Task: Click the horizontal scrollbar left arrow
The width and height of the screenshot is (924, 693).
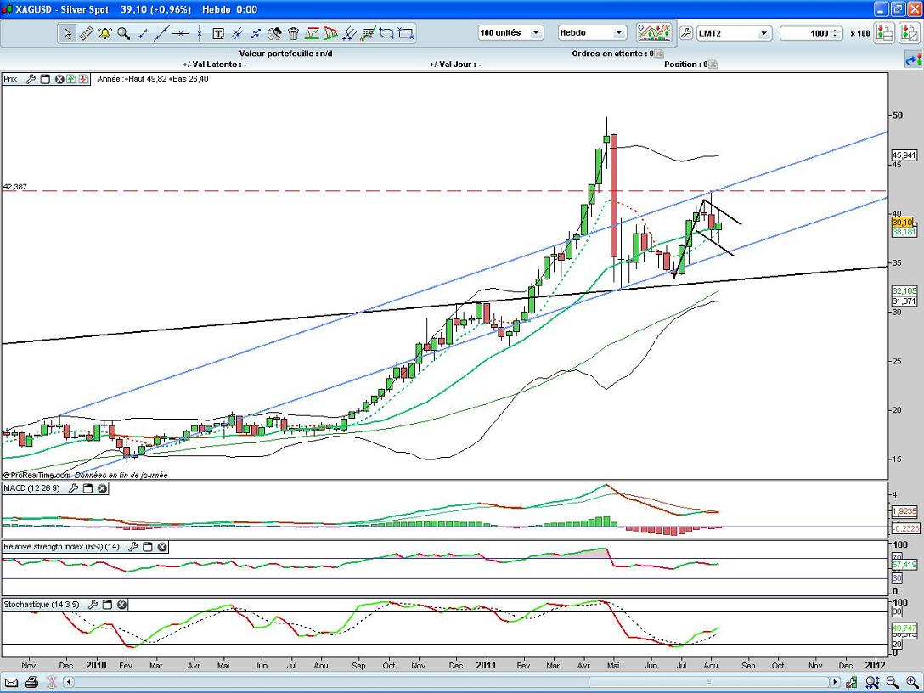Action: (x=69, y=682)
